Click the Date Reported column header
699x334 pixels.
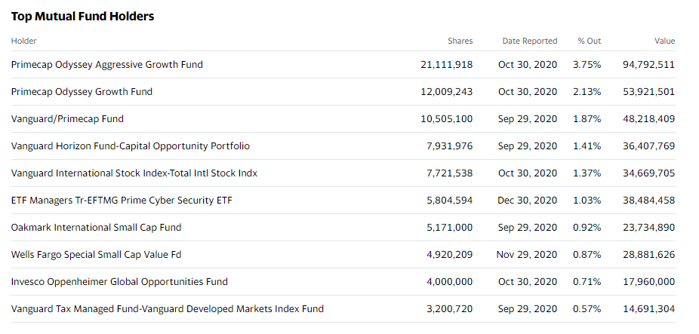(530, 41)
